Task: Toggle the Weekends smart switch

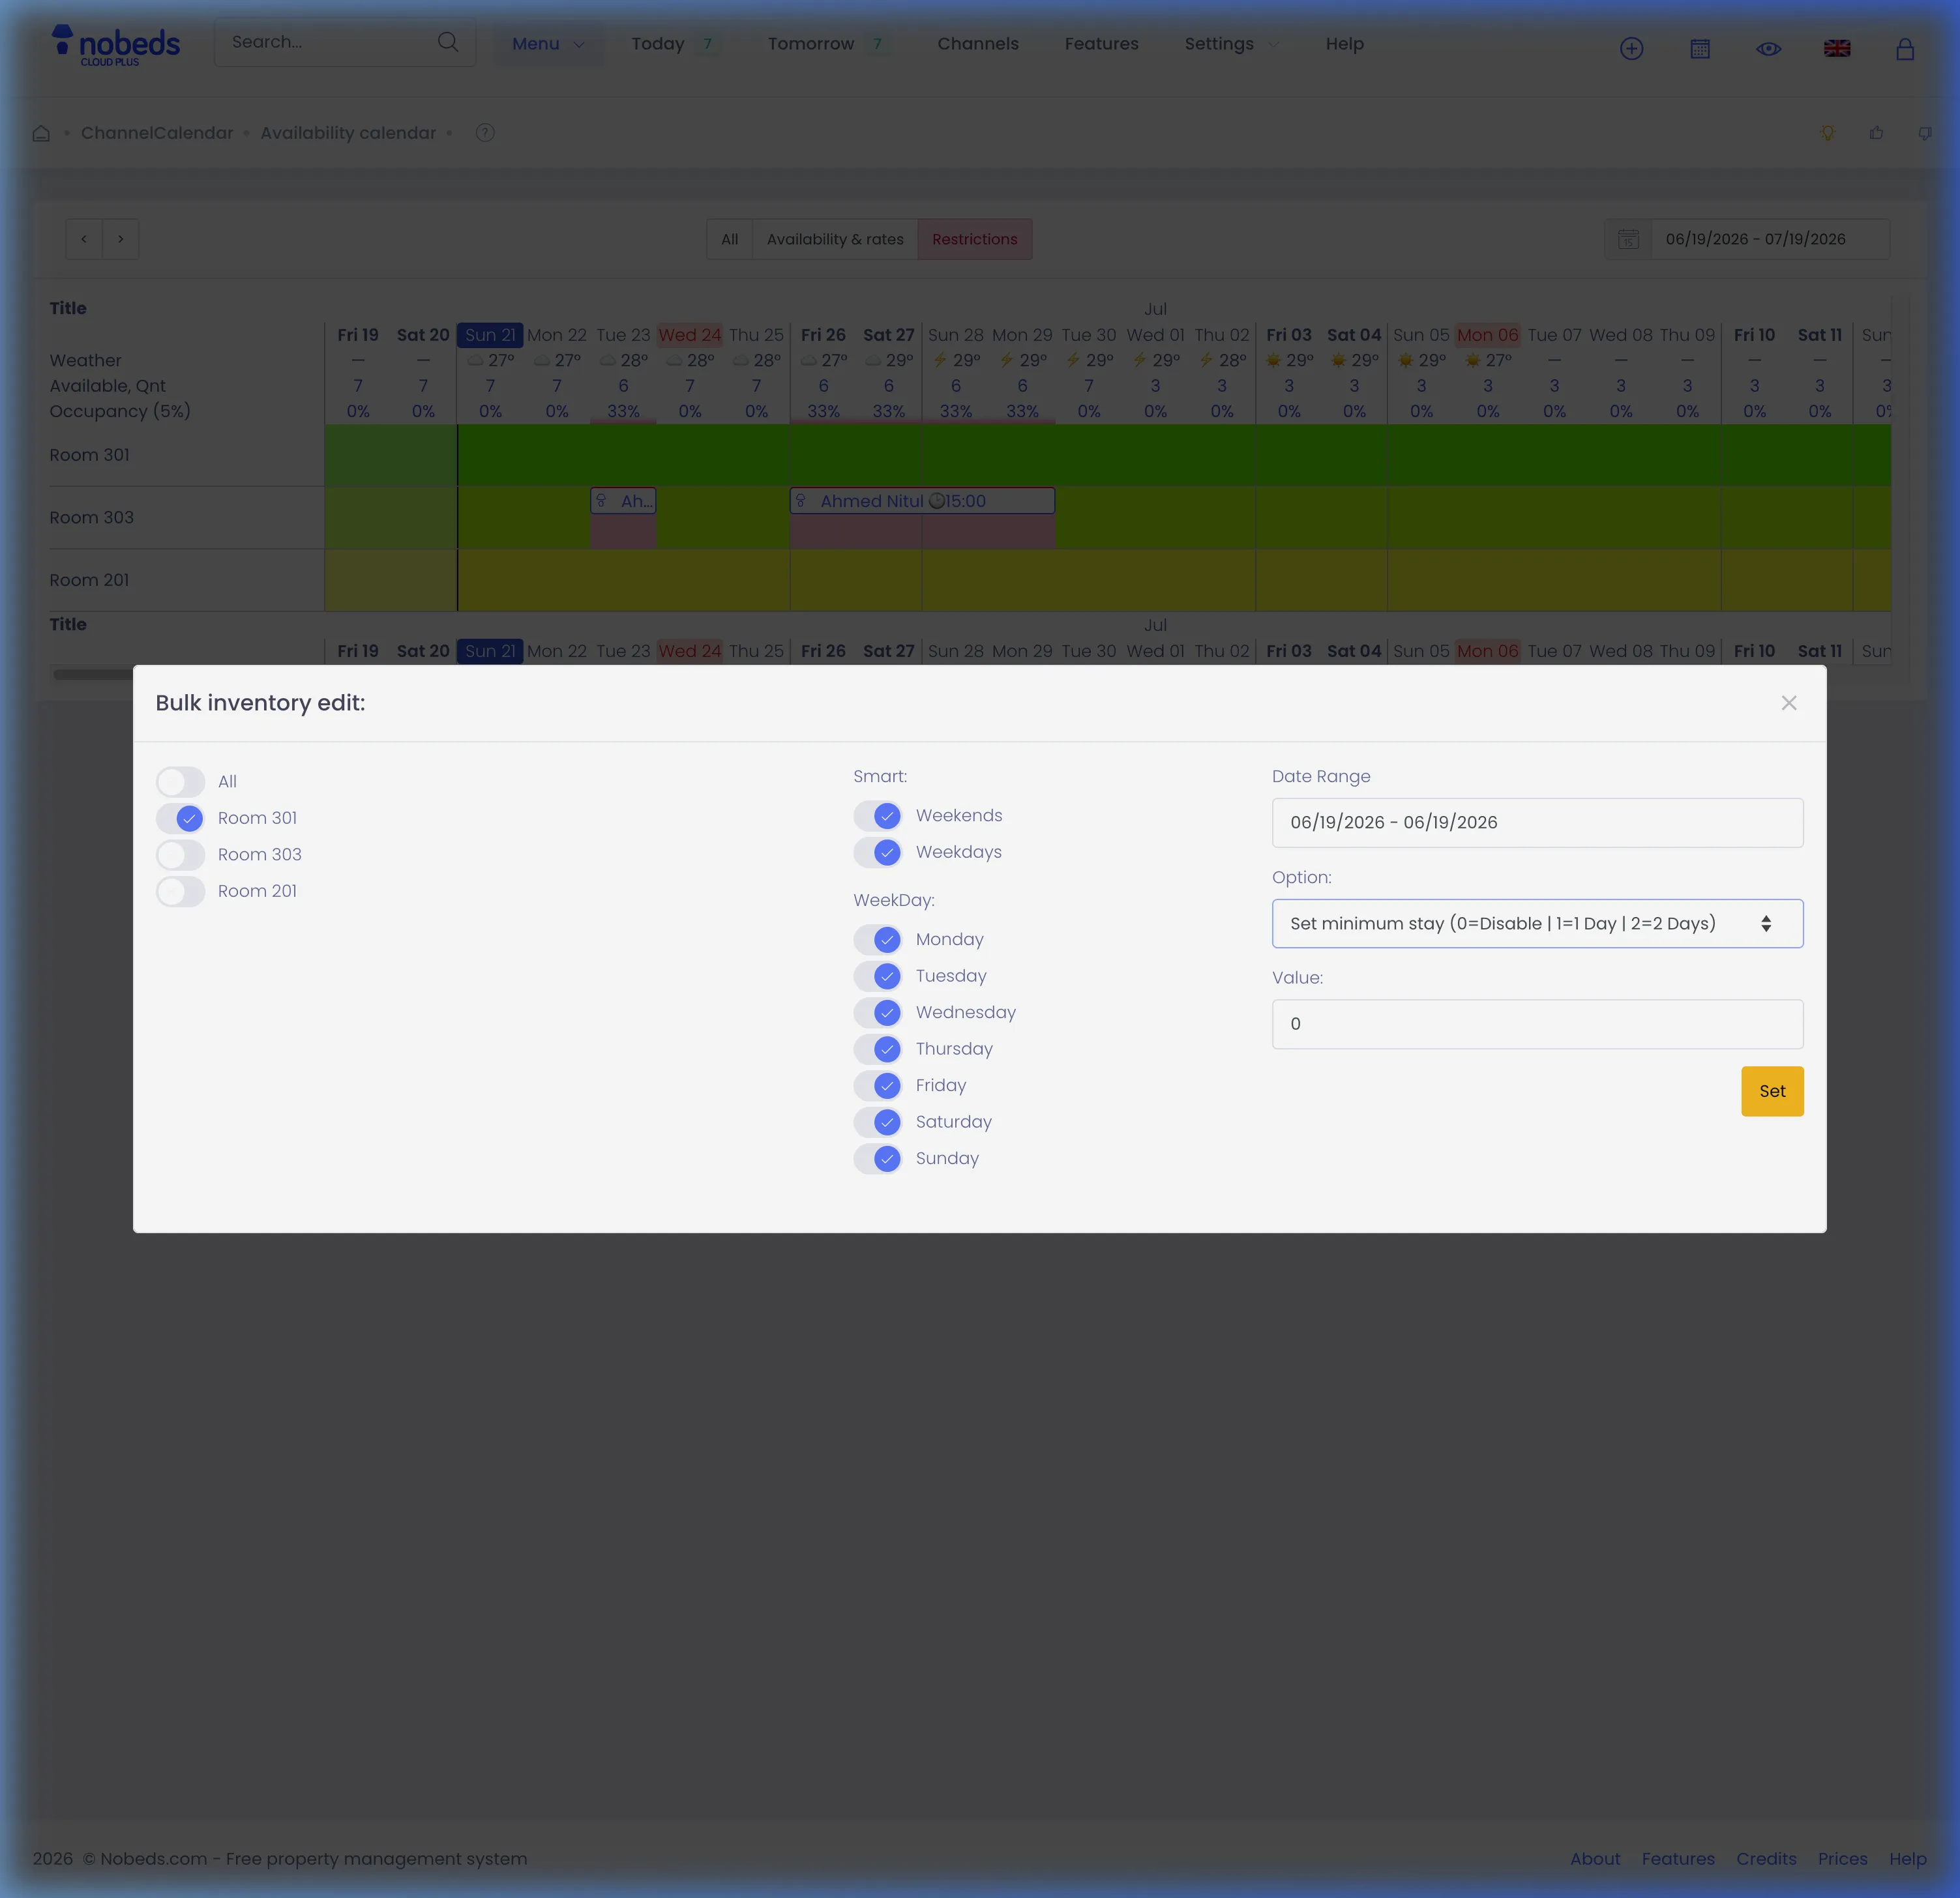Action: pyautogui.click(x=878, y=815)
